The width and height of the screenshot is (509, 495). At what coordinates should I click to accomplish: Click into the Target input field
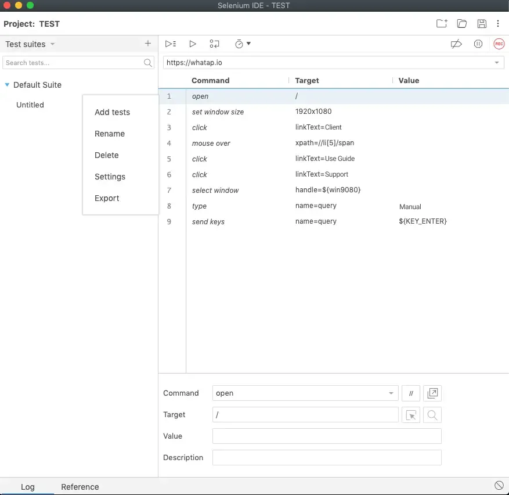[305, 415]
